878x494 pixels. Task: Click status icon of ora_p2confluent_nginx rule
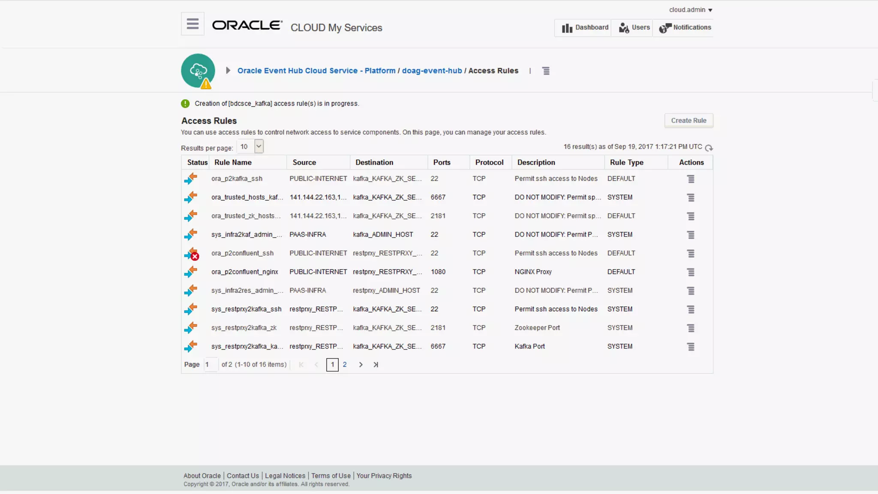click(191, 272)
